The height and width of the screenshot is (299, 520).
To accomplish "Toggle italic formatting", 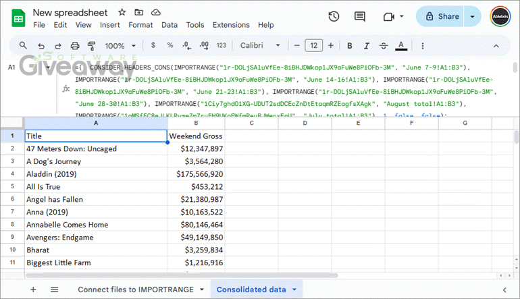I will click(x=367, y=46).
